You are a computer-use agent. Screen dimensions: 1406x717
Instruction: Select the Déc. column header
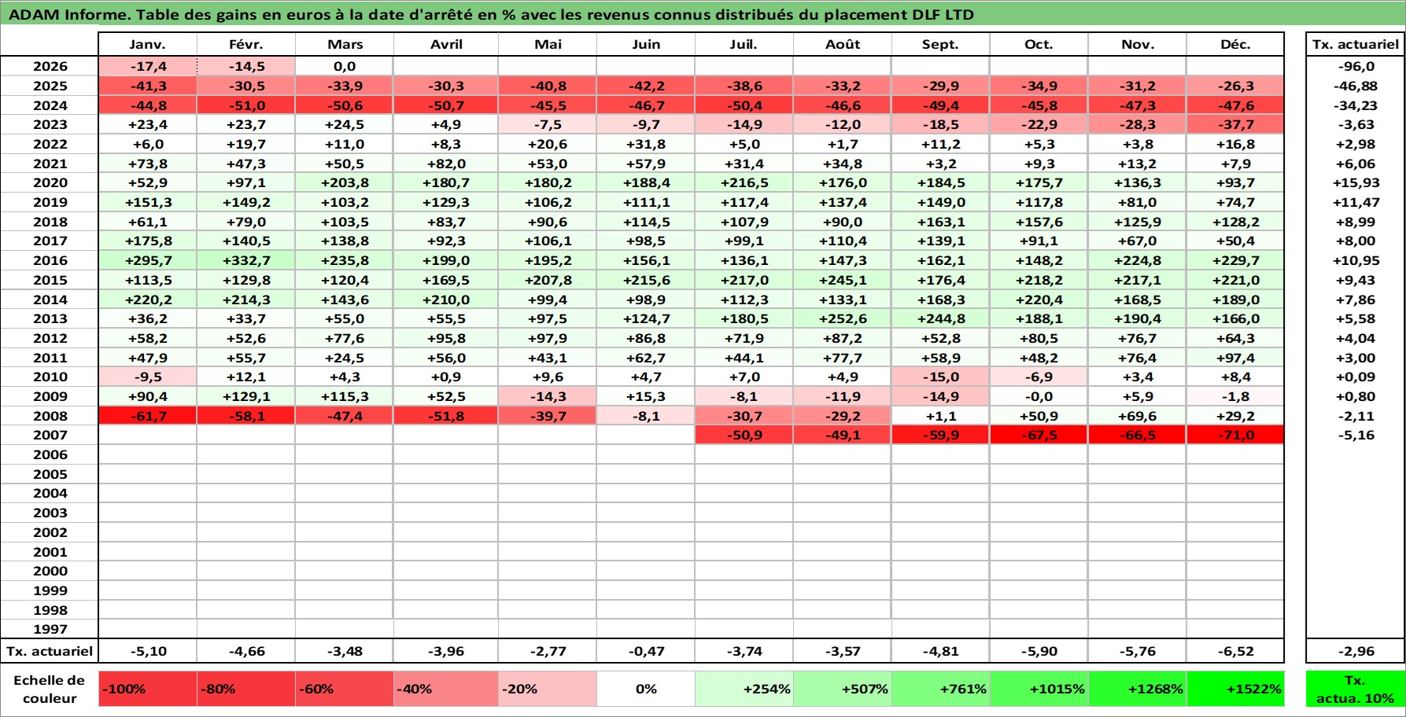tap(1235, 44)
